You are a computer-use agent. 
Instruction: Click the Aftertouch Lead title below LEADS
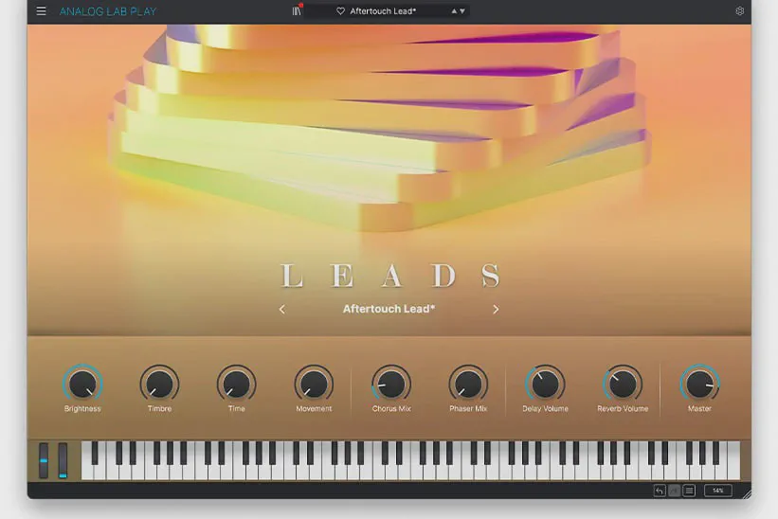pyautogui.click(x=389, y=309)
